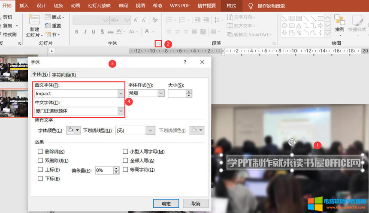Open the Font Style (字体样式) dropdown
This screenshot has height=213, width=369.
point(161,93)
